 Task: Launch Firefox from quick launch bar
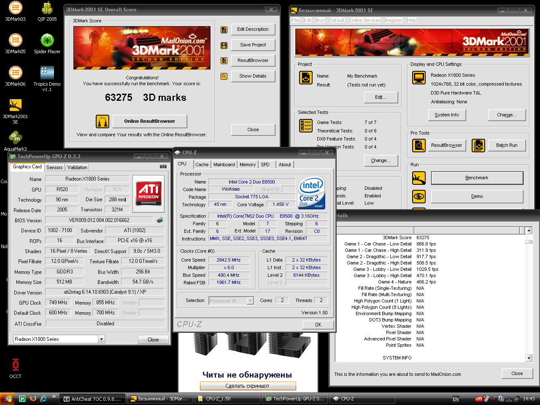pyautogui.click(x=33, y=398)
